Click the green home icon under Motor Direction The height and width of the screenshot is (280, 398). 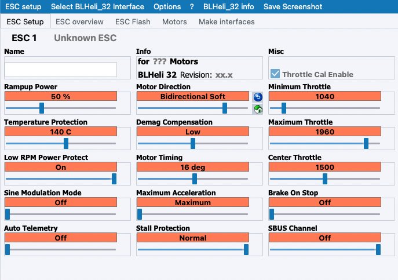pos(258,108)
